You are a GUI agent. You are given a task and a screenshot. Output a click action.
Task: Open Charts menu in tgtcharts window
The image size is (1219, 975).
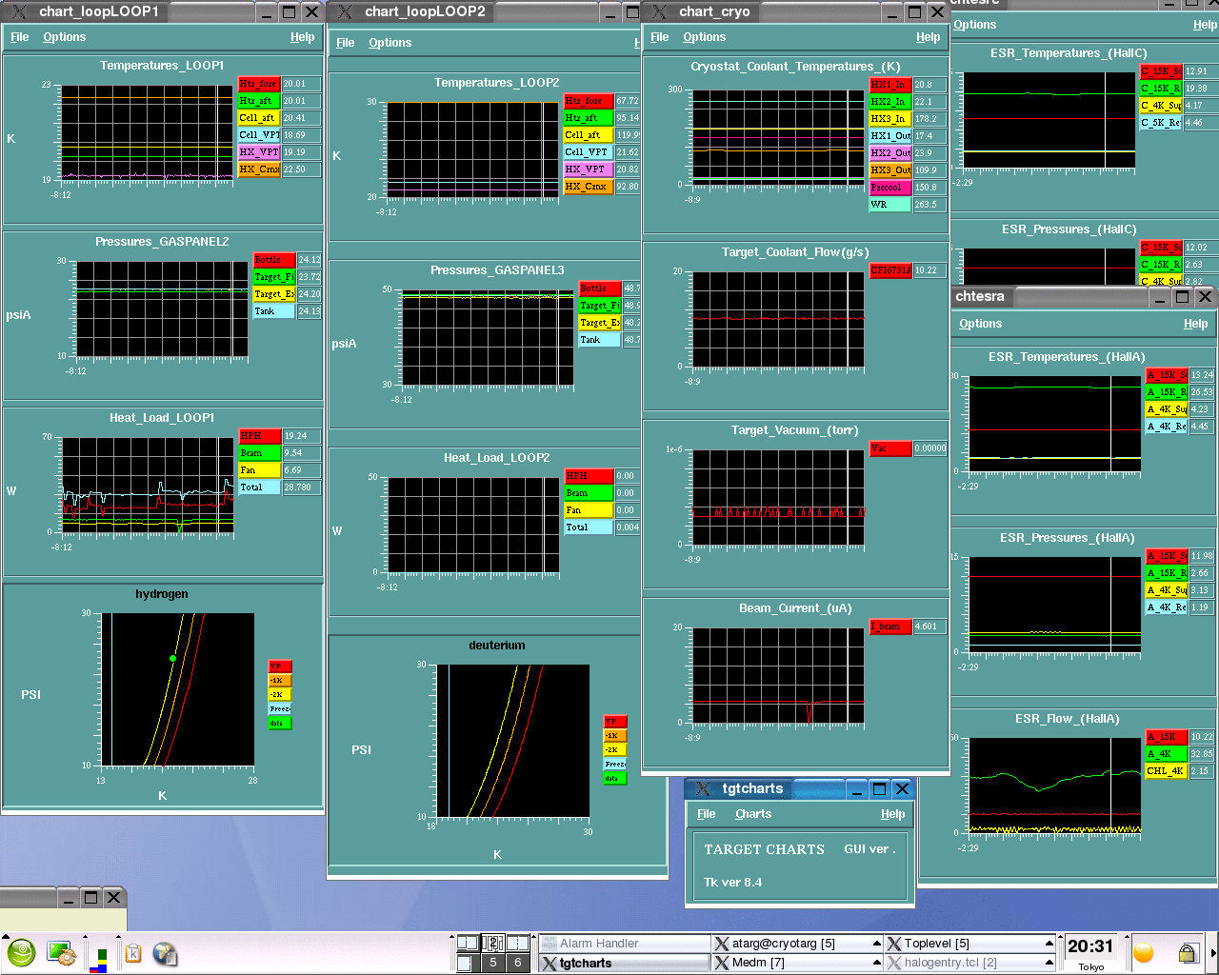753,814
